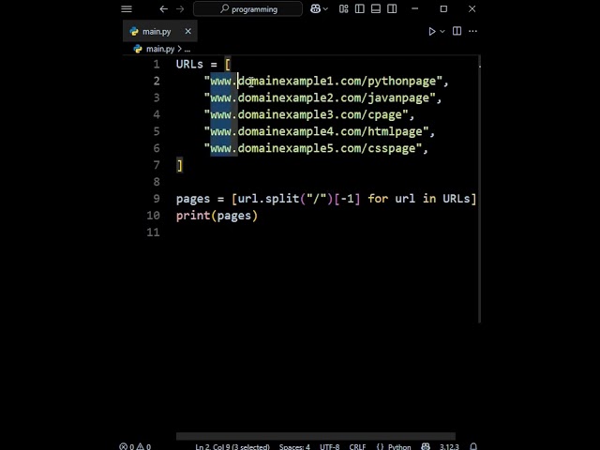Image resolution: width=600 pixels, height=450 pixels.
Task: Toggle the secondary side bar
Action: coord(392,8)
